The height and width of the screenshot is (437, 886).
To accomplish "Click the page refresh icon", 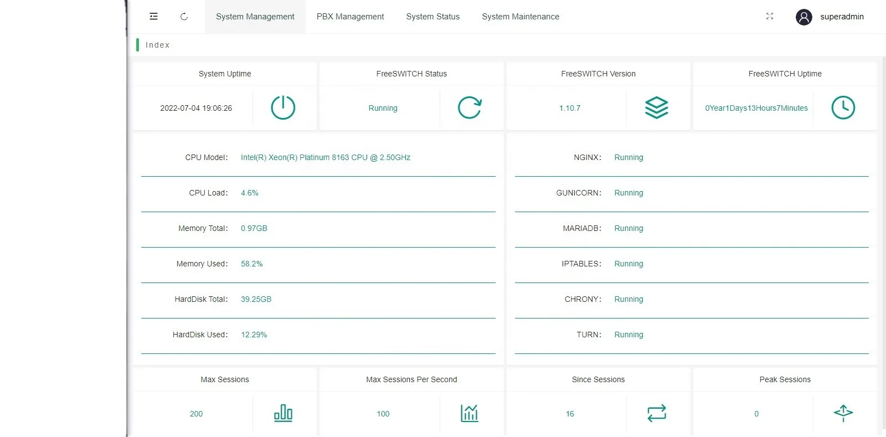I will coord(184,17).
